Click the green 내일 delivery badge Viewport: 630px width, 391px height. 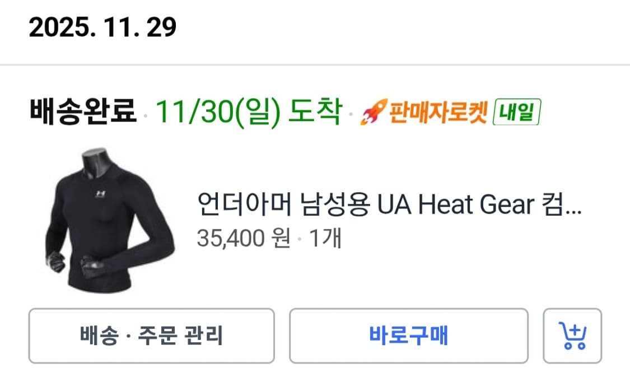[518, 112]
